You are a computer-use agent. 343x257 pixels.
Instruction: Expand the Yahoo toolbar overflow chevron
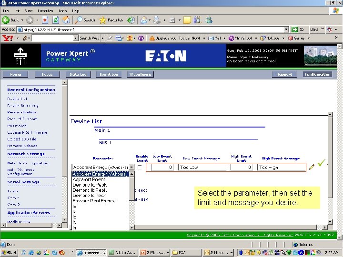pos(337,38)
